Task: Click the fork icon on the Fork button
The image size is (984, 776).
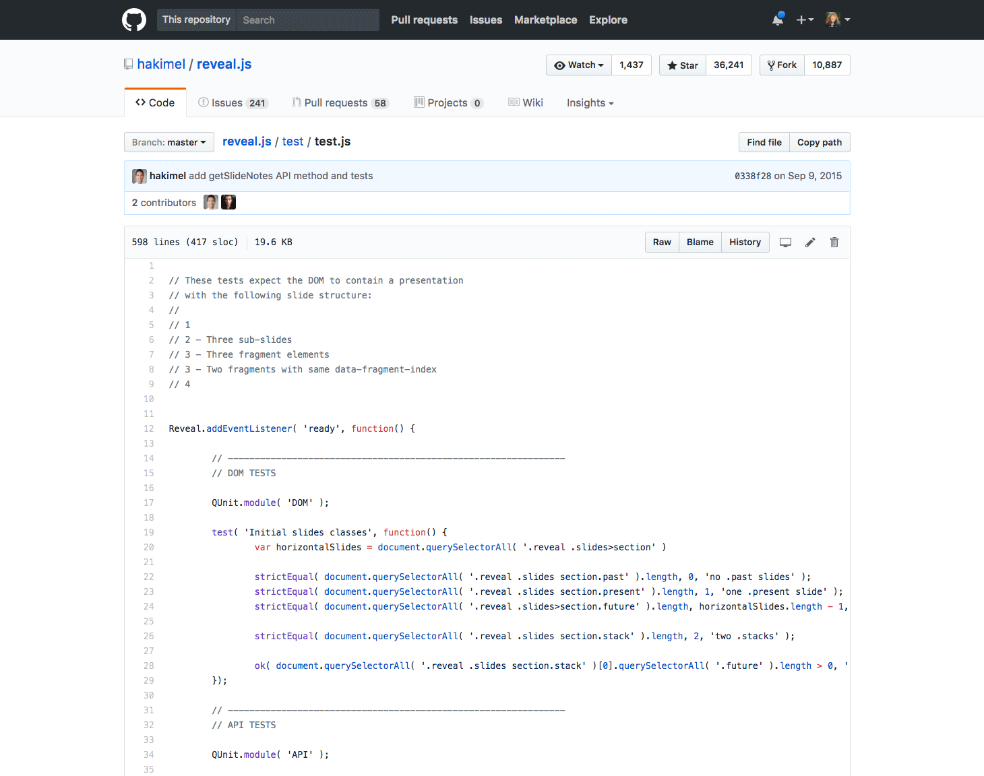Action: [771, 65]
